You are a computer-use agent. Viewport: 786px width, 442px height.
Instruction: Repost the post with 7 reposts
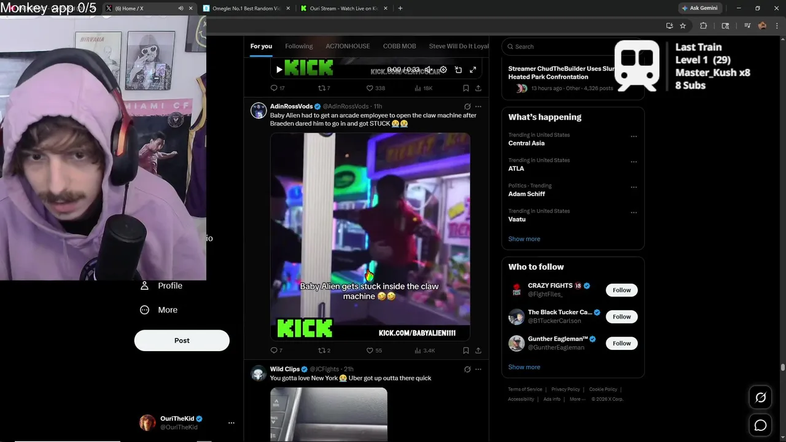pyautogui.click(x=324, y=88)
